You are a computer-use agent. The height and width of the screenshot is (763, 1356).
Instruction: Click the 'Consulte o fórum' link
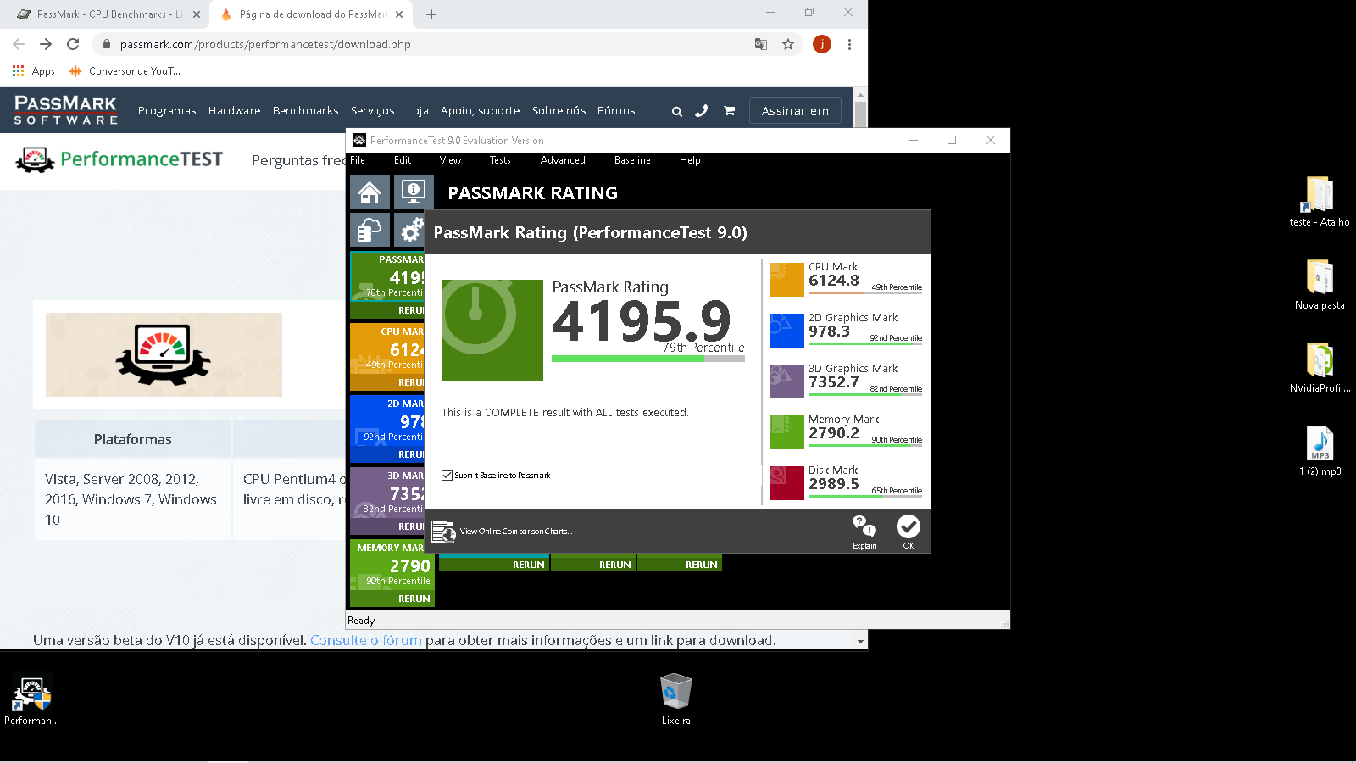(x=365, y=640)
